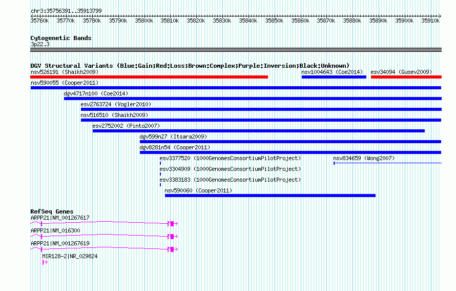Open dgv4717n100 (Coe2014) variant label
The image size is (456, 291).
point(96,93)
